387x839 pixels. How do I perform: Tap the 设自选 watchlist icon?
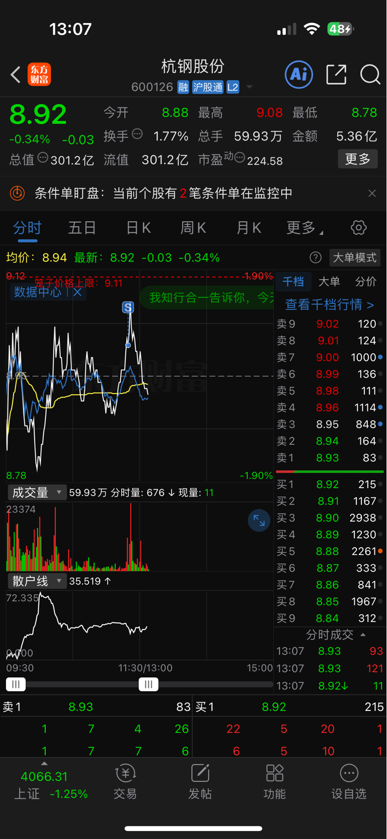pyautogui.click(x=349, y=782)
